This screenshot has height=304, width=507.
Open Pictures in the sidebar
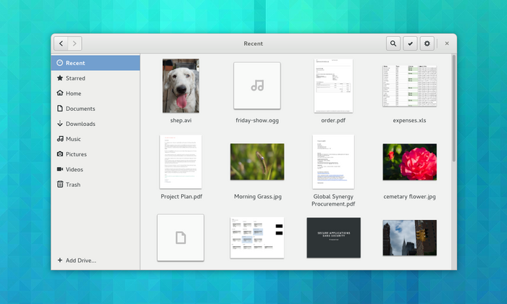point(75,154)
